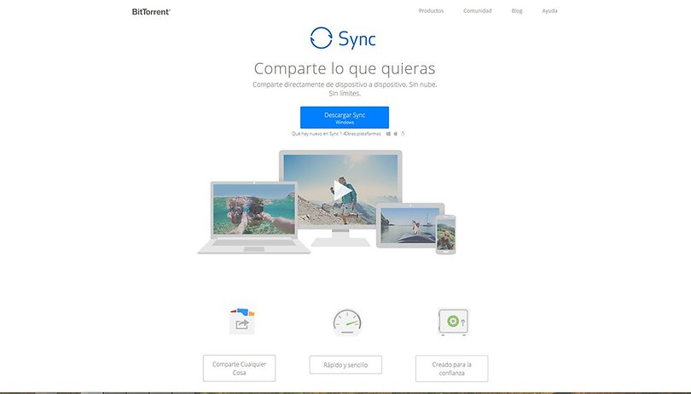Go to the Blog page

(517, 10)
